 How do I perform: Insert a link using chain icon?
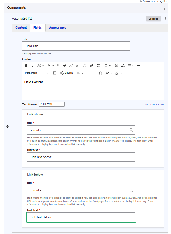[x=91, y=66]
